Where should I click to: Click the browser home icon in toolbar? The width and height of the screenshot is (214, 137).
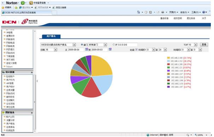click(139, 12)
